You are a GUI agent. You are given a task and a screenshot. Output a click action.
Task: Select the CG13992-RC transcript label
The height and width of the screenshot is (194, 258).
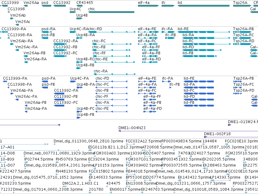[65, 53]
